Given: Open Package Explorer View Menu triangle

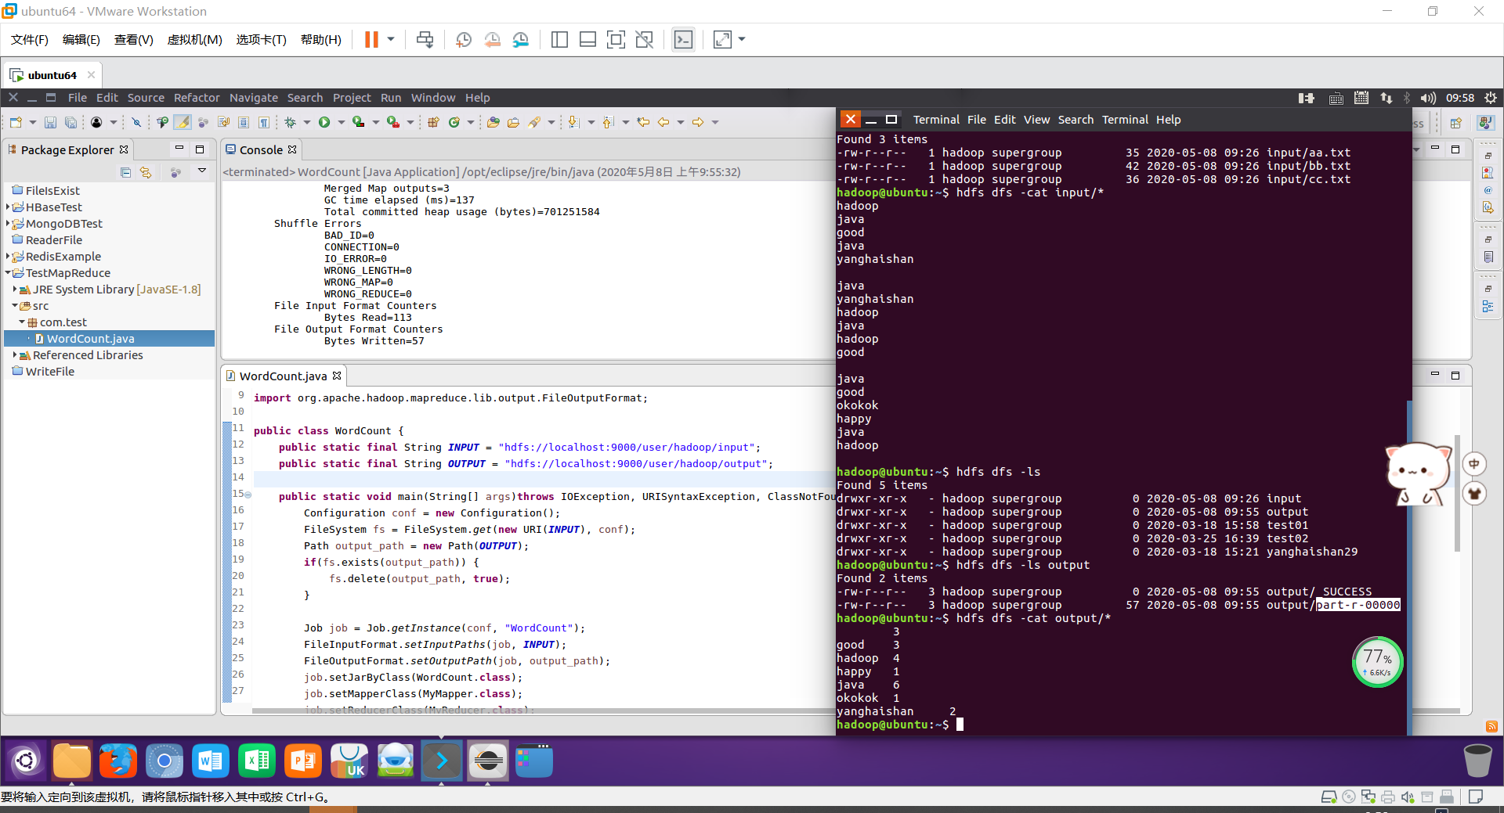Looking at the screenshot, I should (x=201, y=171).
